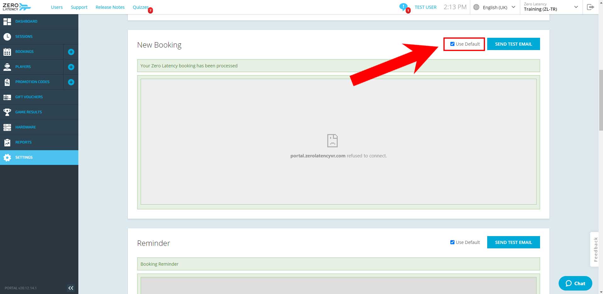This screenshot has width=603, height=294.
Task: Click the Promotion Codes tag icon
Action: click(x=7, y=82)
